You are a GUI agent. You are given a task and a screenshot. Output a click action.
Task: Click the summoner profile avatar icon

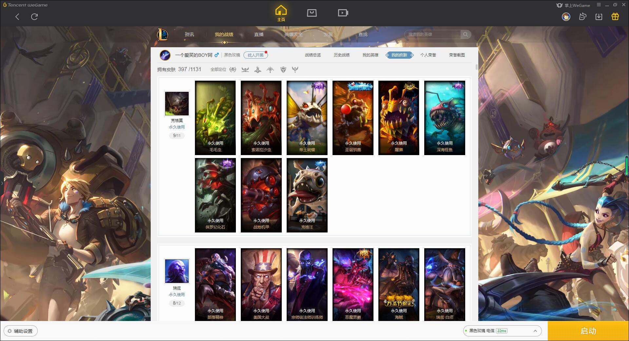point(165,55)
